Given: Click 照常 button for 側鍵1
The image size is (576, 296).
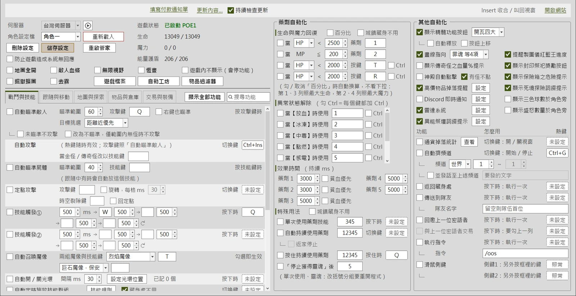Looking at the screenshot, I should point(557,264).
